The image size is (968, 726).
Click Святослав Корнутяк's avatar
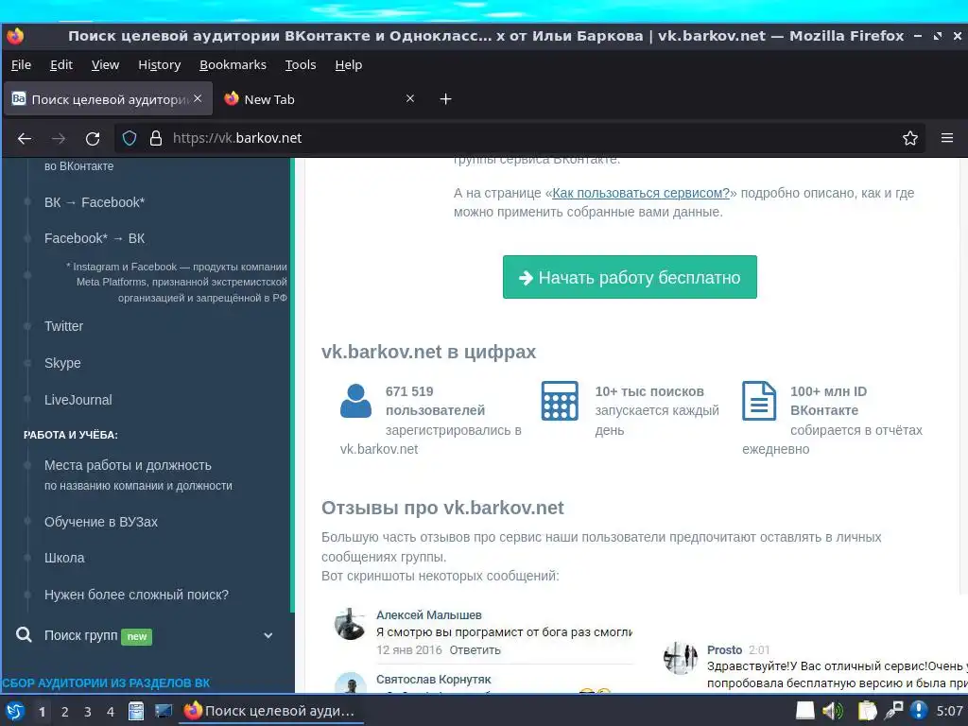click(x=350, y=683)
